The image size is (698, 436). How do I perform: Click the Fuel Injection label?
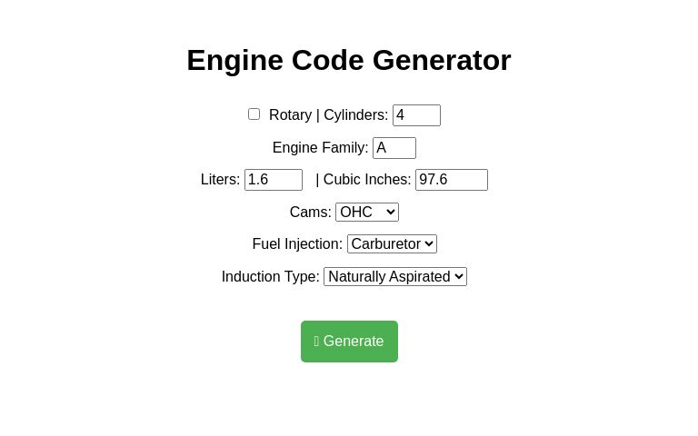click(x=297, y=244)
